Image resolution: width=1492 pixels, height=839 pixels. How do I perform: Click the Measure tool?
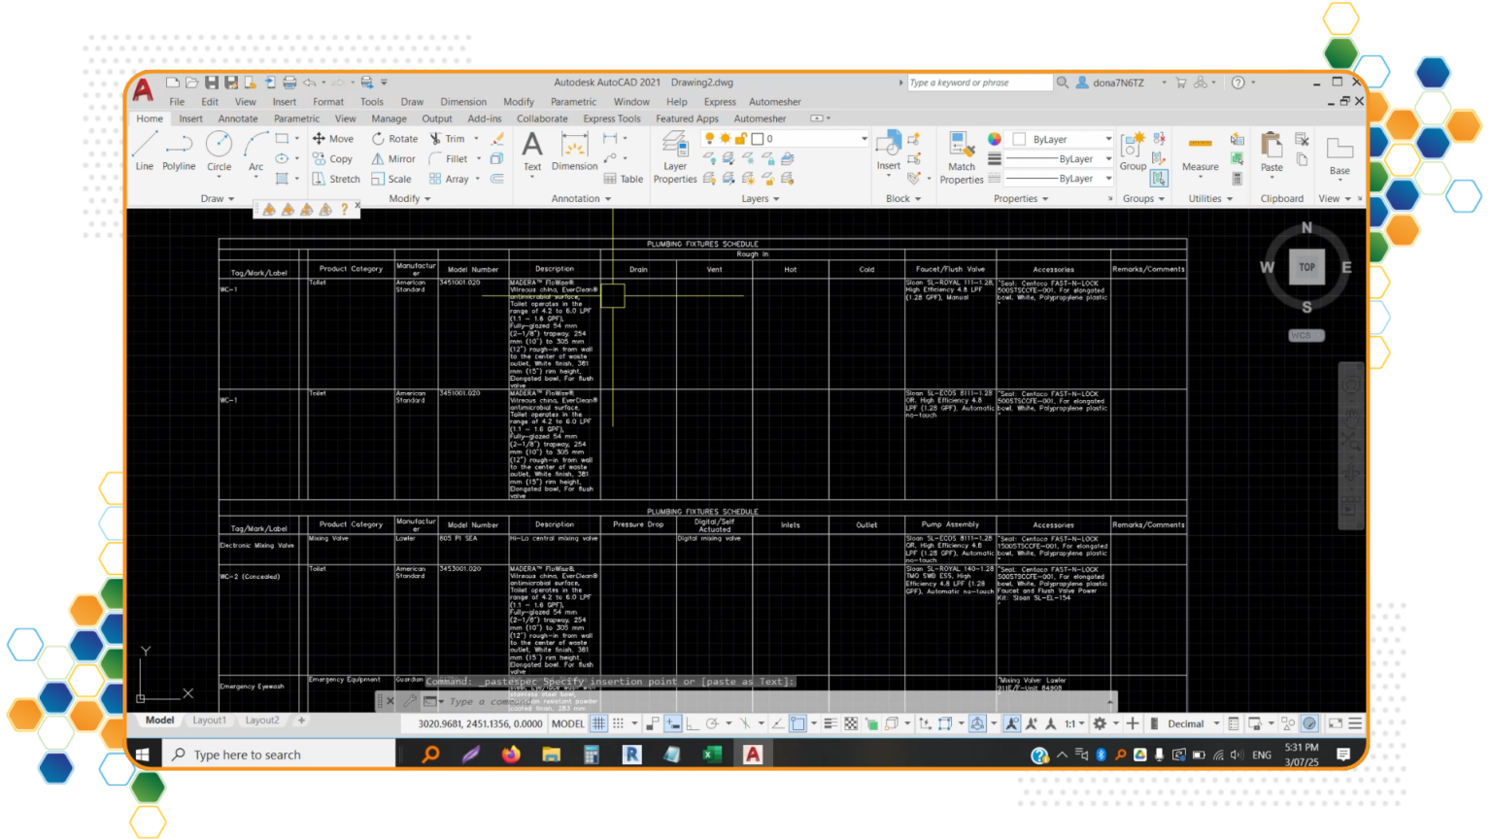point(1201,152)
